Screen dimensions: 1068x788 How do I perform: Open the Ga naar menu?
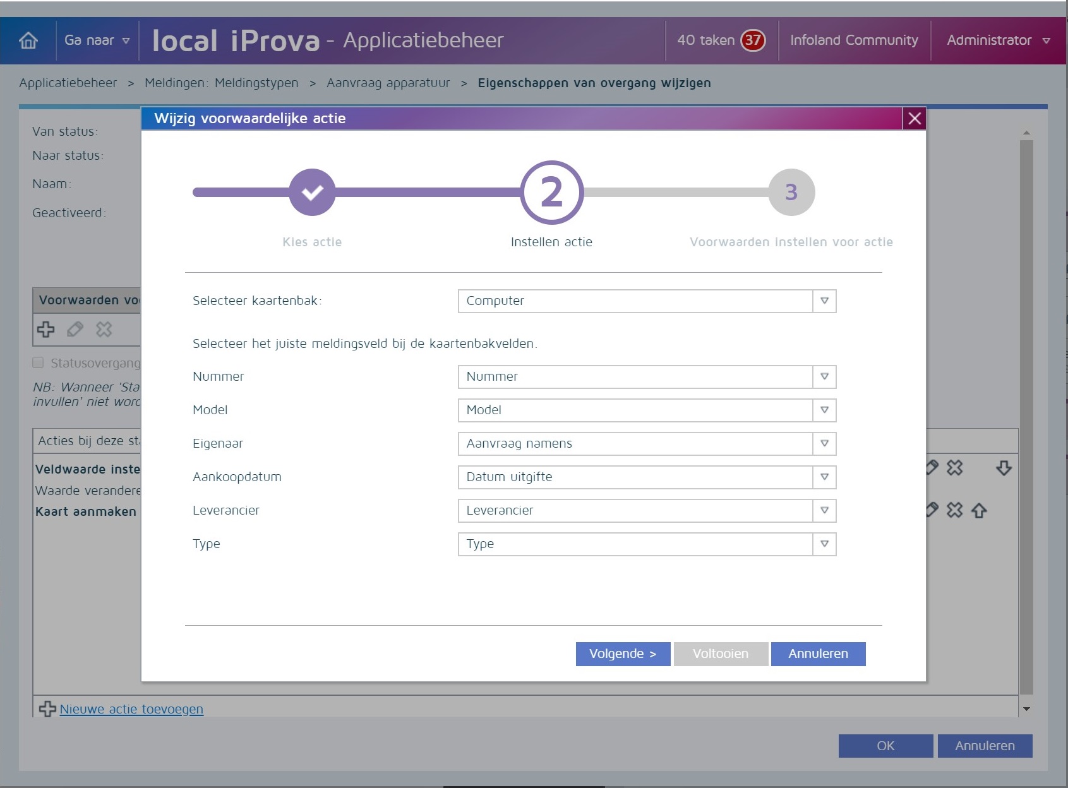click(x=96, y=40)
